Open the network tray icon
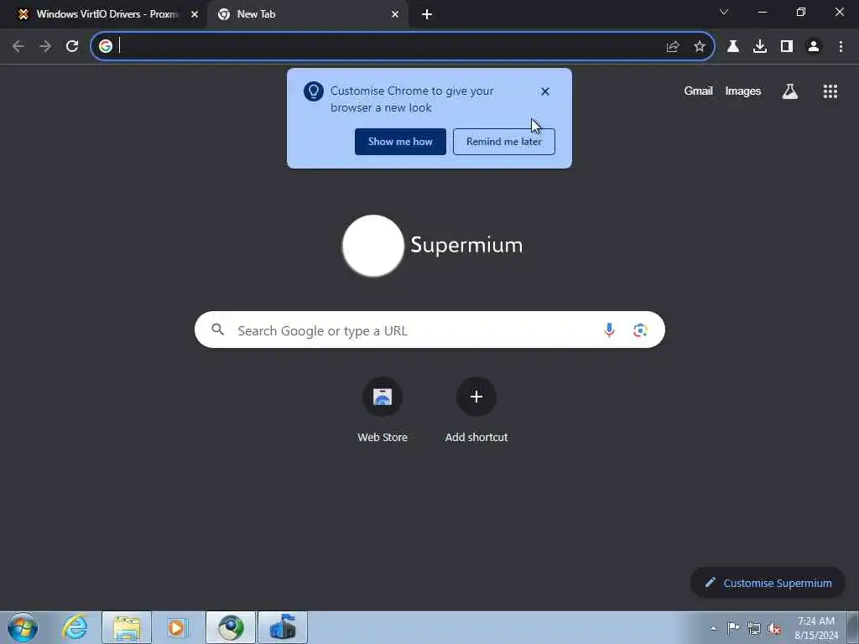The height and width of the screenshot is (644, 859). click(754, 628)
